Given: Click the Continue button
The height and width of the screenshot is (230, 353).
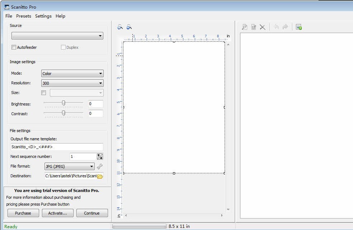Looking at the screenshot, I should [92, 213].
